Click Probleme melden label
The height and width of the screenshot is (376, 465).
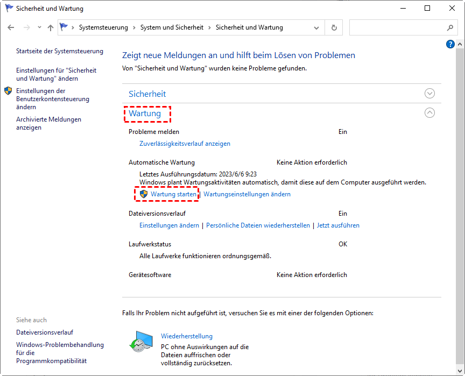point(154,132)
